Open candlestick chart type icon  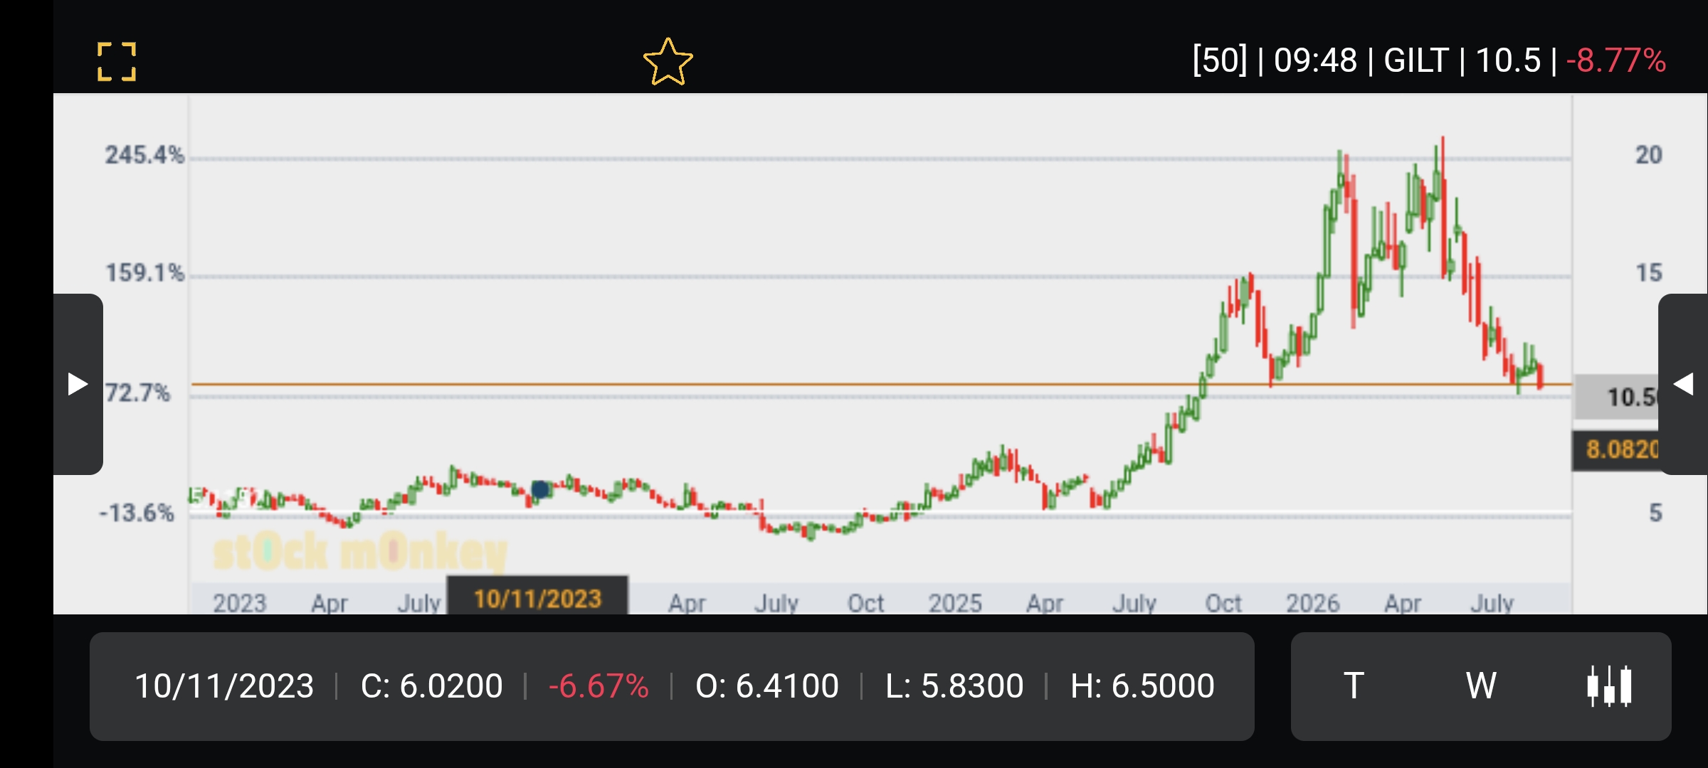pos(1609,686)
